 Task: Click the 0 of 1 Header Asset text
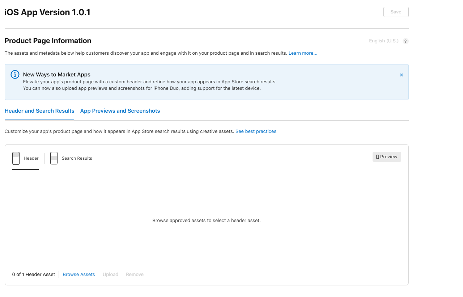coord(34,275)
